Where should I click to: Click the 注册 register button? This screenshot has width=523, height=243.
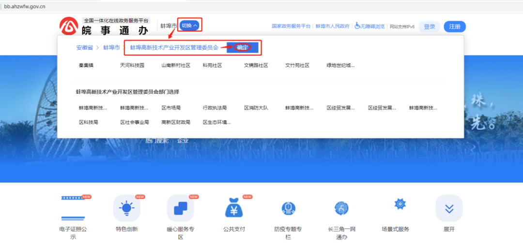(x=455, y=27)
